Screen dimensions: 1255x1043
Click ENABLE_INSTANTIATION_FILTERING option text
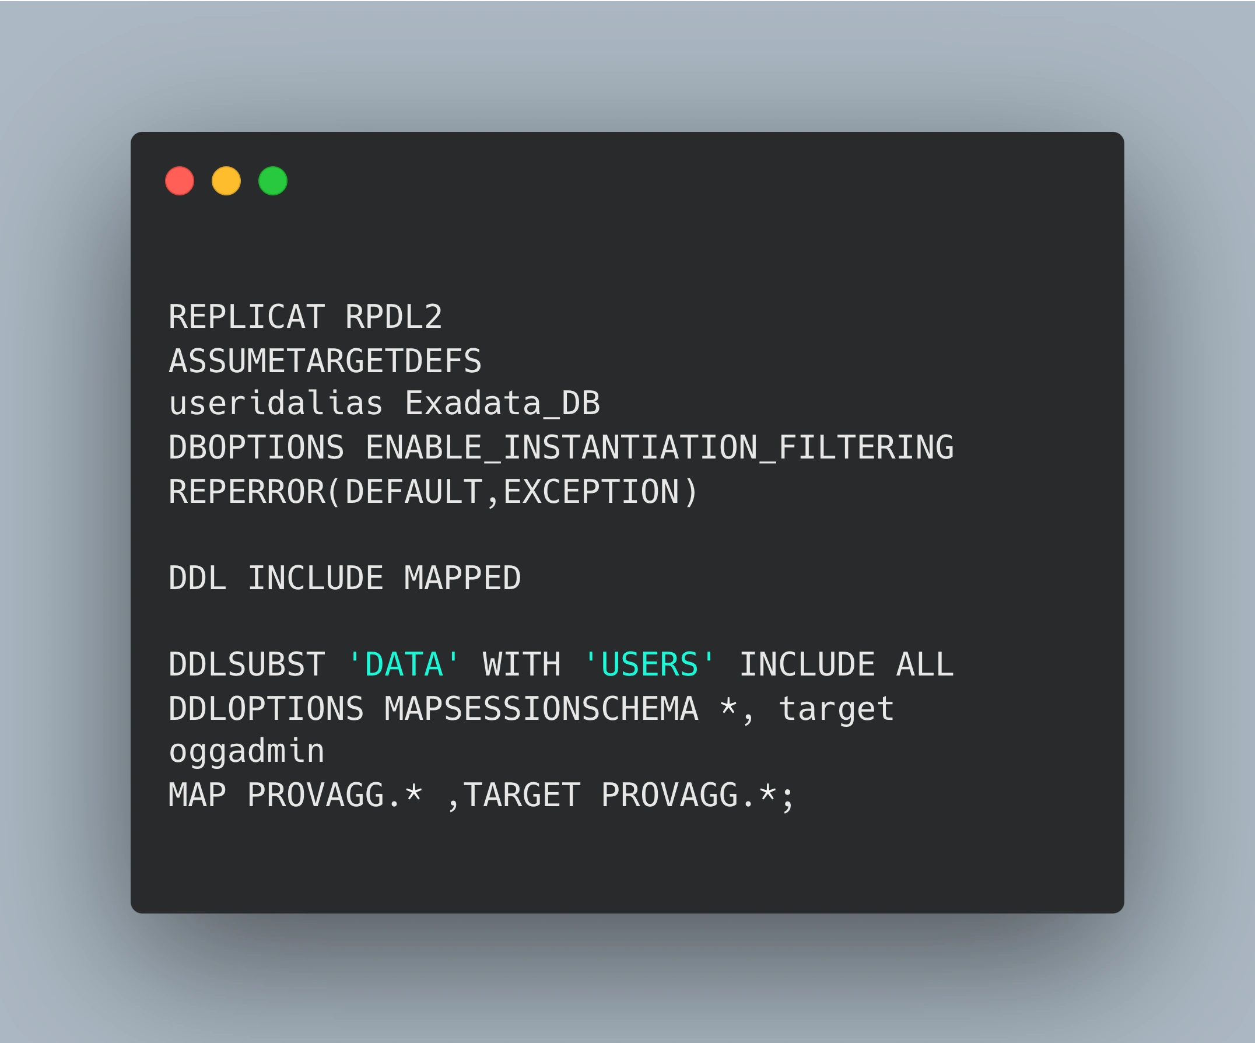click(x=659, y=447)
